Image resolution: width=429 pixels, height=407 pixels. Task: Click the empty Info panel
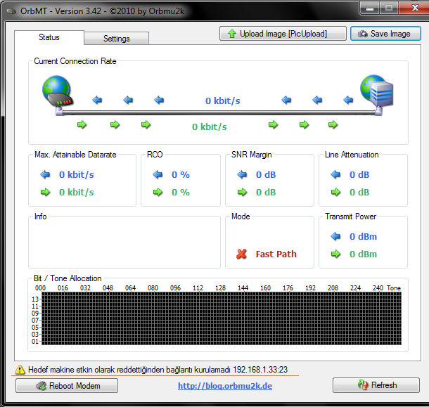coord(124,243)
